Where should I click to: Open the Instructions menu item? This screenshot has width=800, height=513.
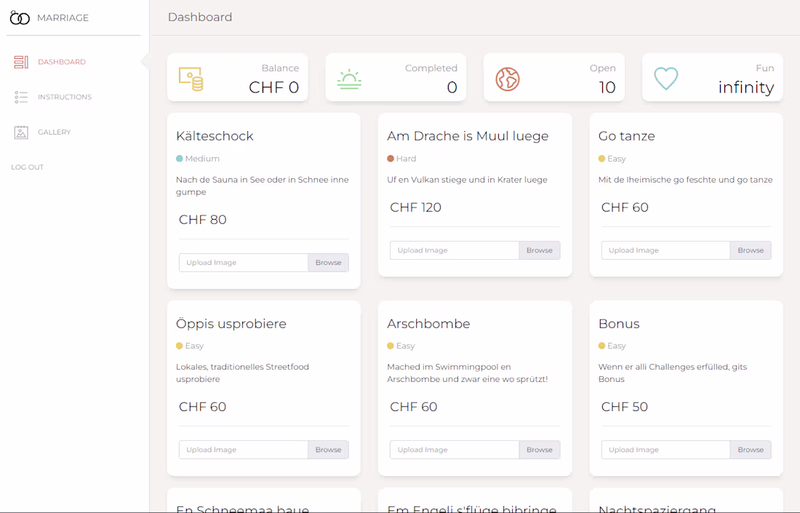65,97
